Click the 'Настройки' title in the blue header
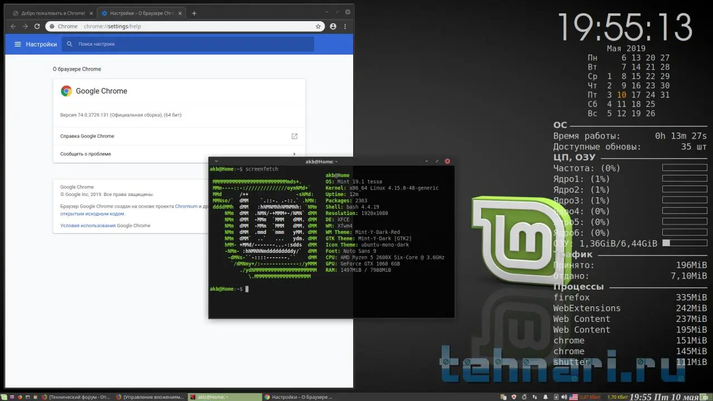 [x=41, y=44]
